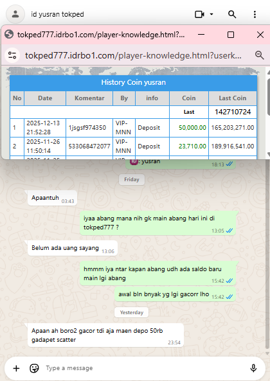Record a voice message with microphone

pos(253,368)
